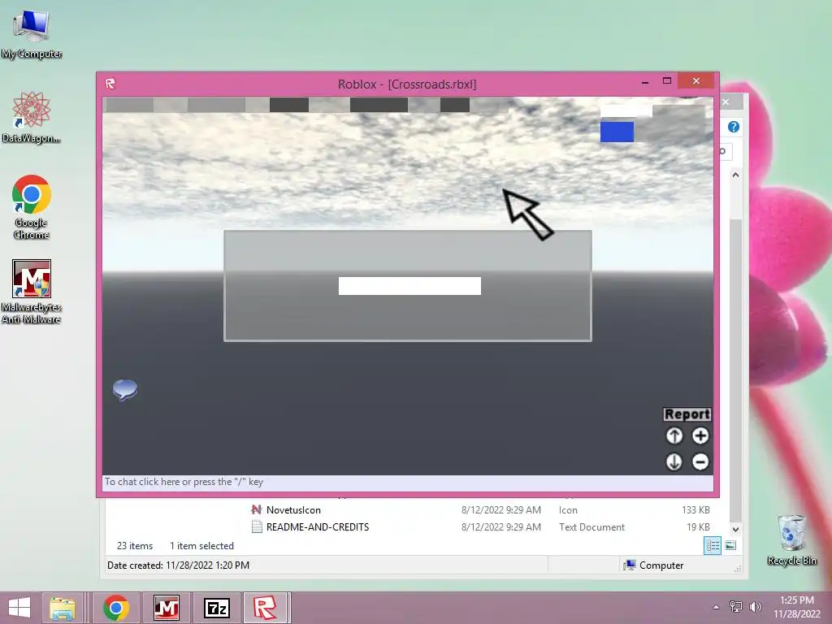Show hidden system tray icons
The height and width of the screenshot is (624, 832).
(x=716, y=607)
